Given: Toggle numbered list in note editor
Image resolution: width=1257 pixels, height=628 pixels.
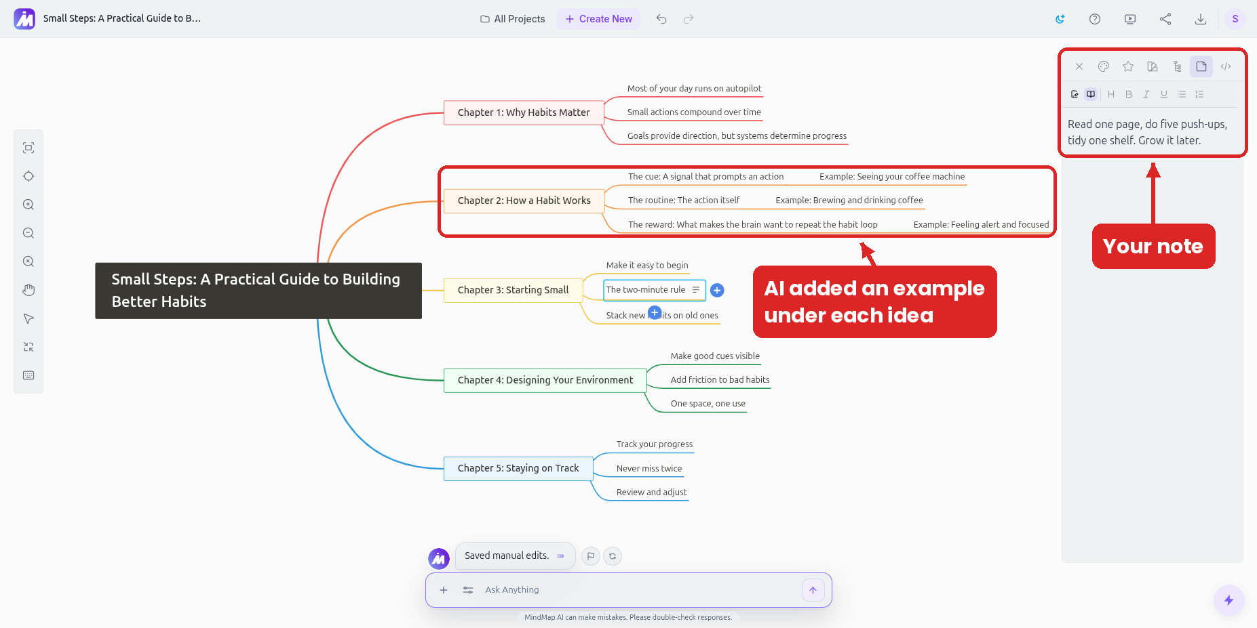Looking at the screenshot, I should click(x=1199, y=94).
